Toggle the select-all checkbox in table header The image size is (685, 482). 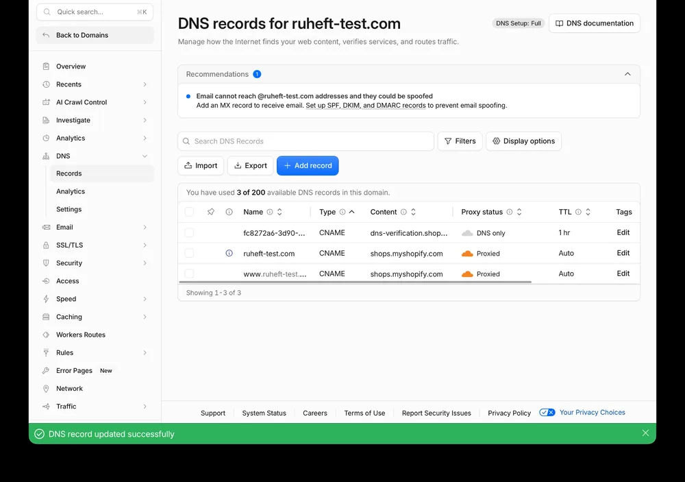coord(189,212)
